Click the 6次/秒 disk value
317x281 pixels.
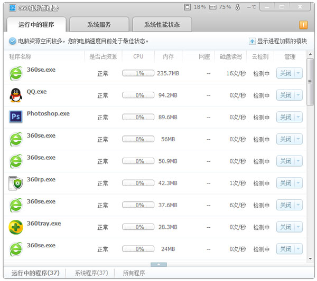238,206
